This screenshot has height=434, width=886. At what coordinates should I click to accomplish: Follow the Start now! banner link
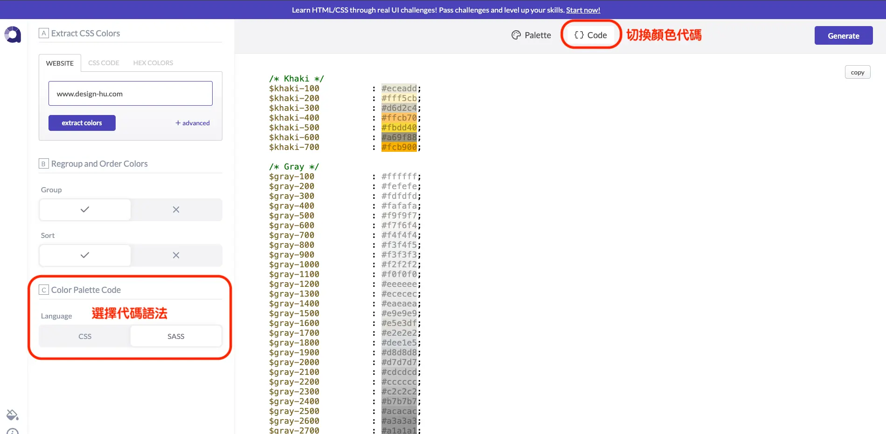[583, 10]
